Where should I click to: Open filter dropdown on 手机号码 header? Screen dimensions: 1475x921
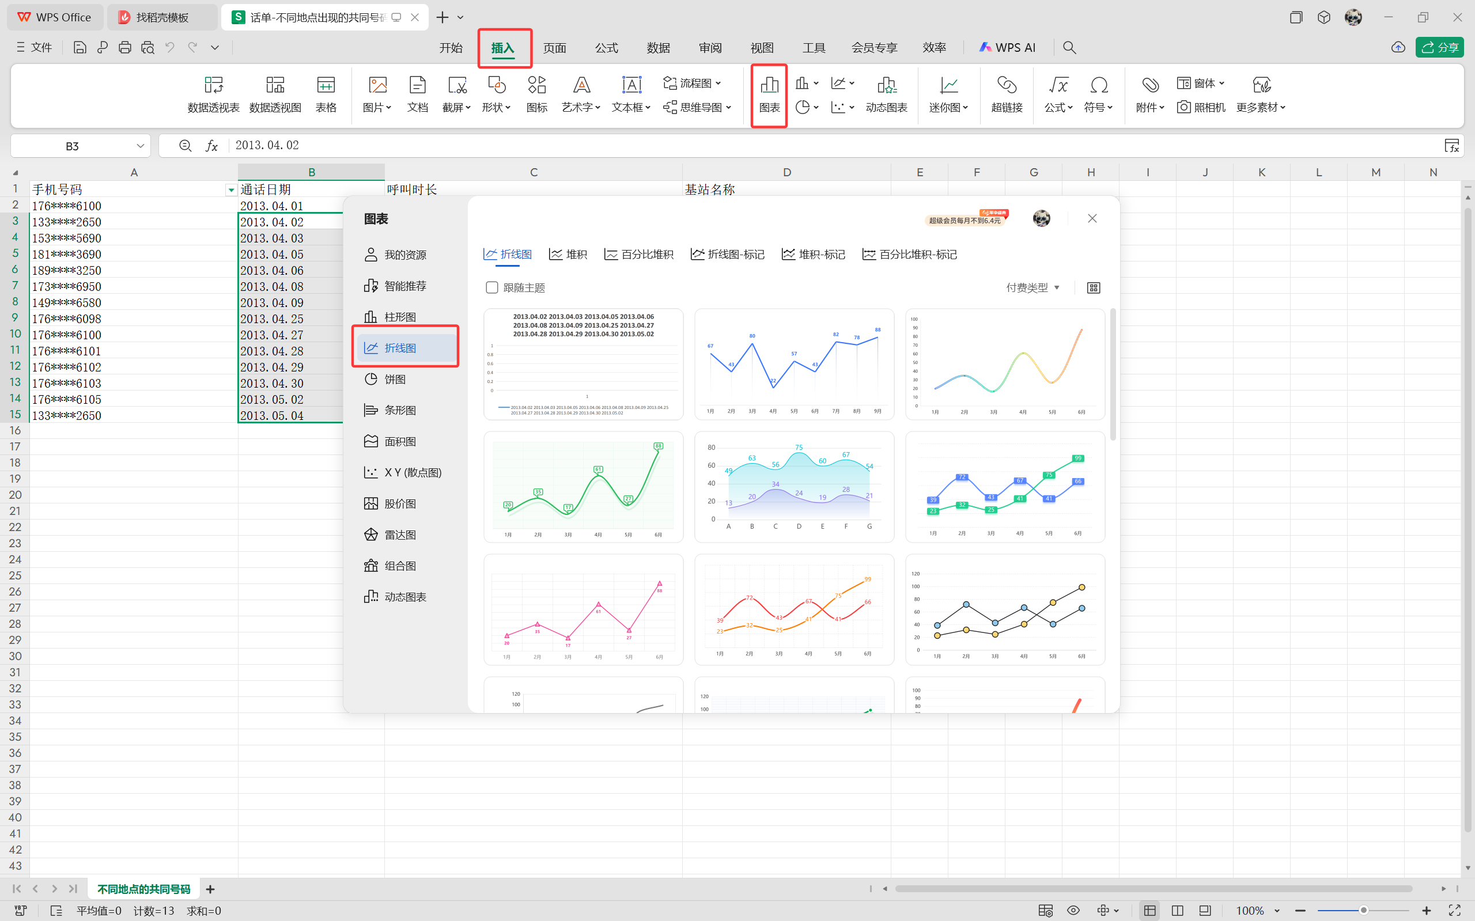click(231, 190)
